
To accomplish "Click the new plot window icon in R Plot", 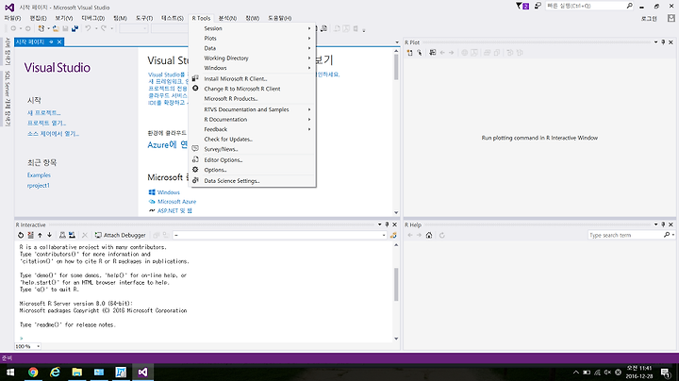I will coord(409,53).
